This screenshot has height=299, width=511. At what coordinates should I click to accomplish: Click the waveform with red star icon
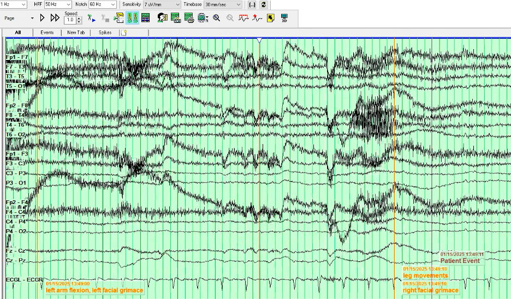coord(257,18)
